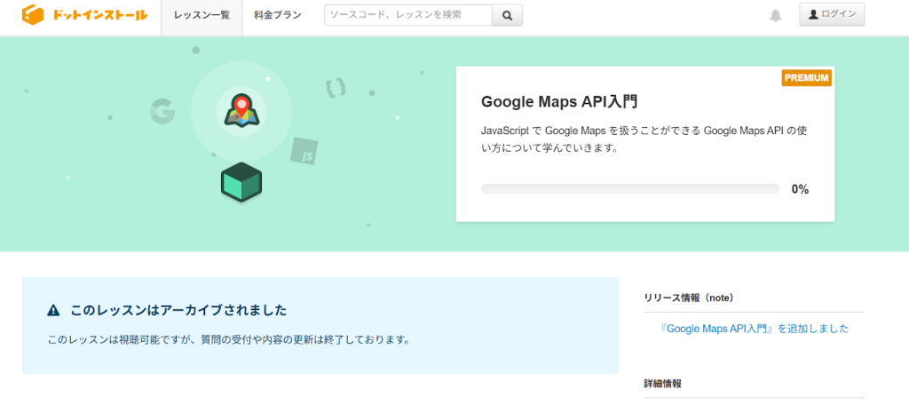Open the レッスン一覧 tab
Viewport: 909px width, 405px height.
[202, 15]
